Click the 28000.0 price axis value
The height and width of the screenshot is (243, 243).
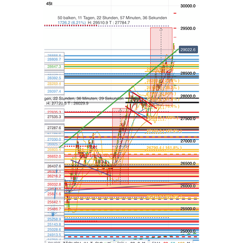pyautogui.click(x=188, y=96)
